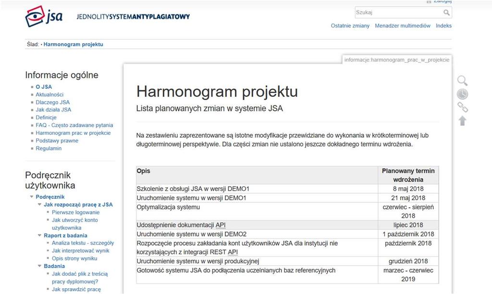Open Definicje sidebar link
492x294 pixels.
coord(46,118)
